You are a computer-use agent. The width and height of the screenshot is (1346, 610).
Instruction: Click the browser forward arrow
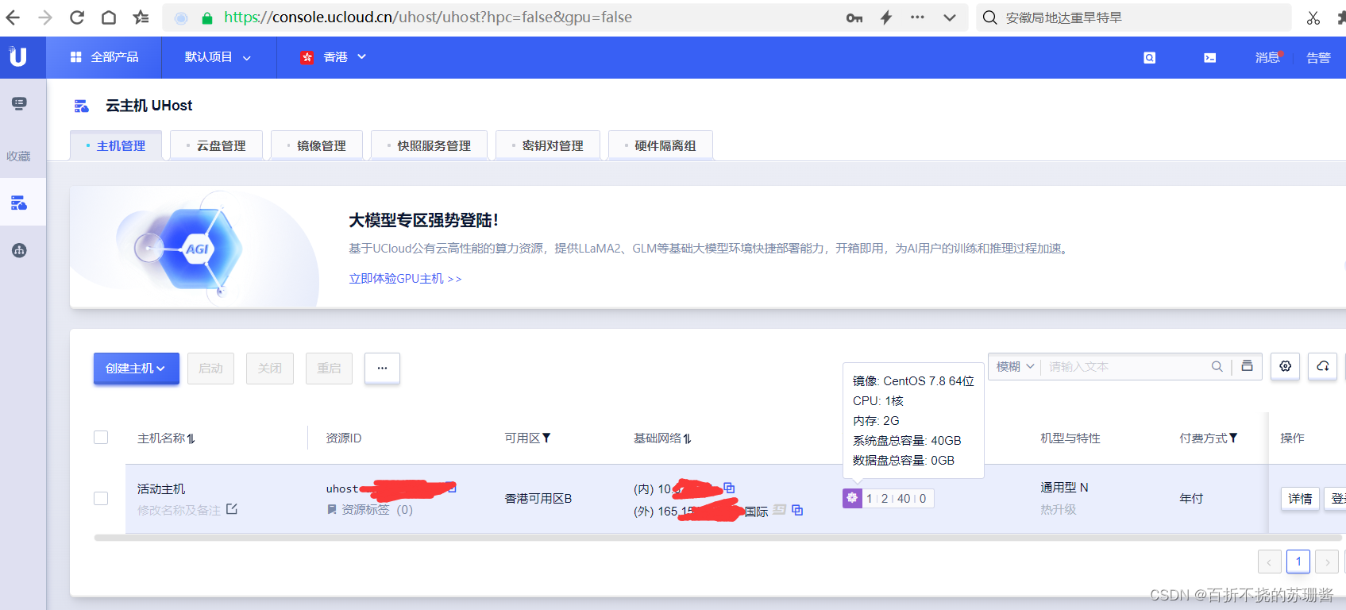coord(45,17)
